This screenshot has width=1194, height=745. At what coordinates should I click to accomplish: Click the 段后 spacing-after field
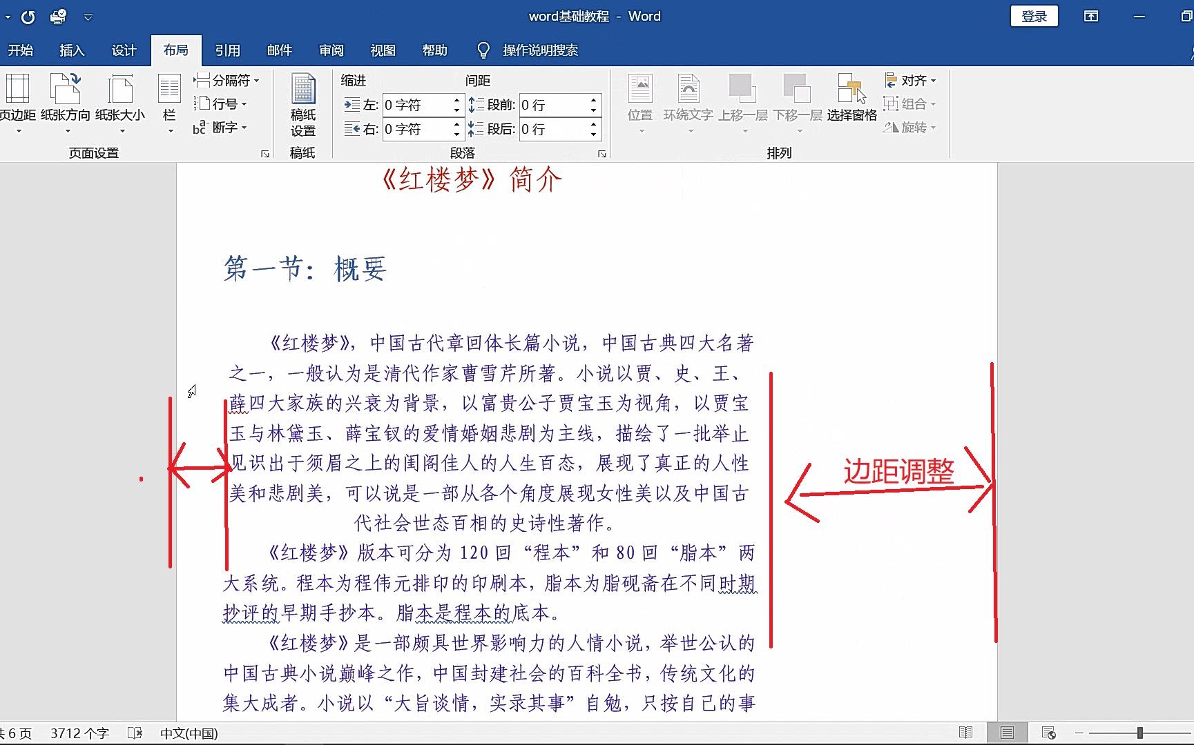(553, 129)
